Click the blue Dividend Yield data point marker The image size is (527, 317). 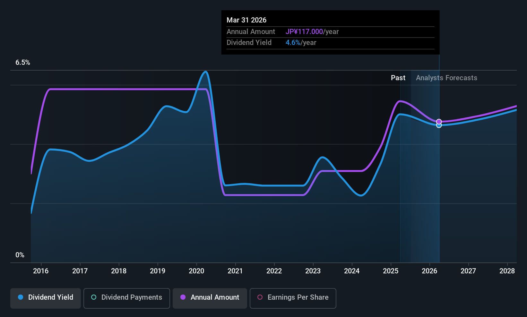(439, 125)
